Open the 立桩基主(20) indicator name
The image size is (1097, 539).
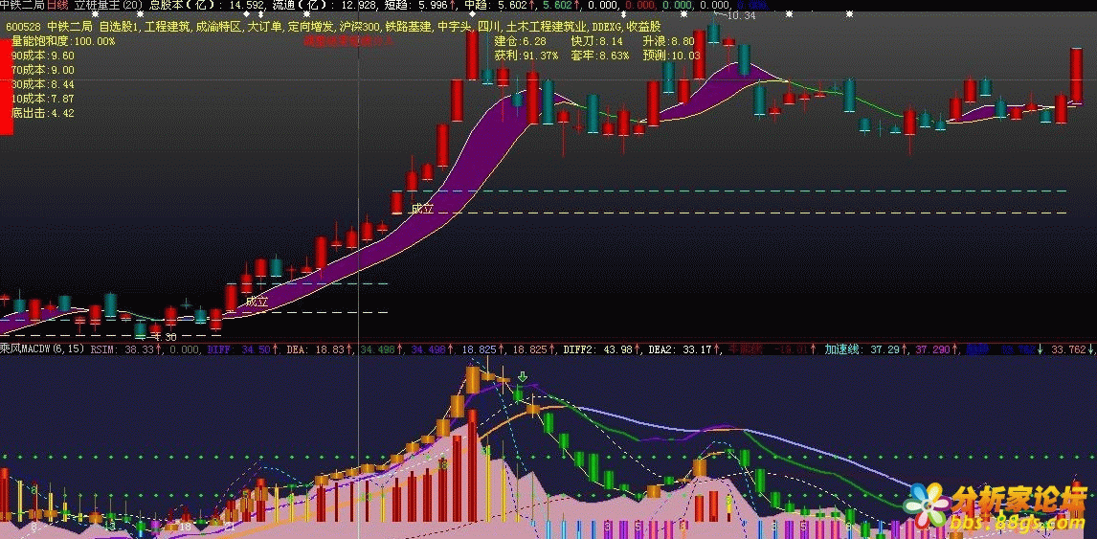[108, 5]
